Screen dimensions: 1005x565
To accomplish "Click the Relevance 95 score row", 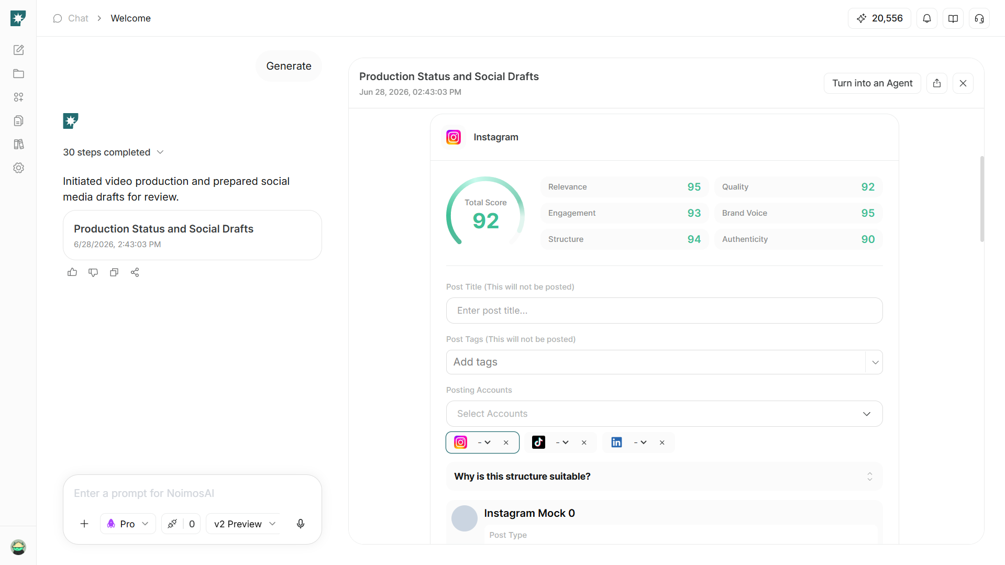I will point(624,187).
